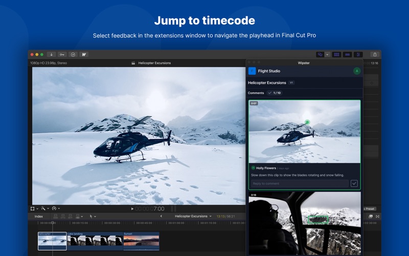This screenshot has height=256, width=409.
Task: Click the connect clip to primary storyline icon
Action: [x=55, y=216]
